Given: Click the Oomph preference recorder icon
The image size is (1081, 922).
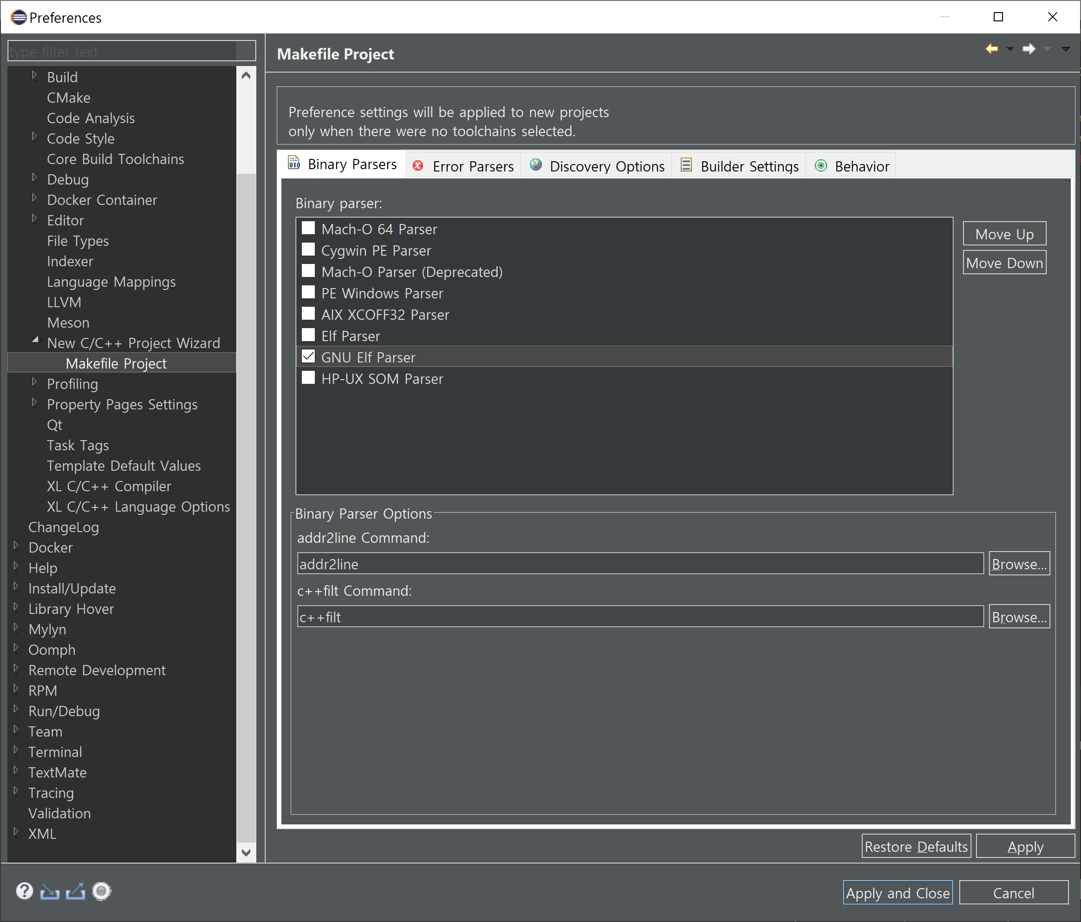Looking at the screenshot, I should point(102,891).
